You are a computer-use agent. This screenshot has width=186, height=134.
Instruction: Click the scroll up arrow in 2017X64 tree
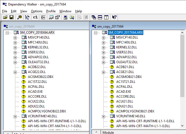(x=182, y=33)
